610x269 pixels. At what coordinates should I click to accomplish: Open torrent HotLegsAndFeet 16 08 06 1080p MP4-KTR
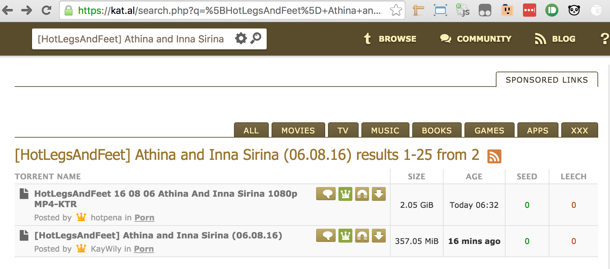point(166,199)
